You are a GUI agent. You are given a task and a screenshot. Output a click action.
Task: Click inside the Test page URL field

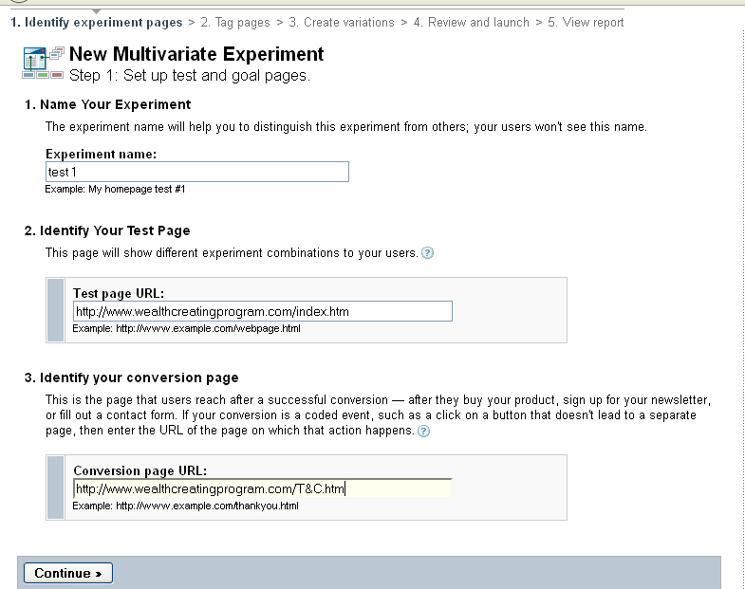click(x=262, y=311)
